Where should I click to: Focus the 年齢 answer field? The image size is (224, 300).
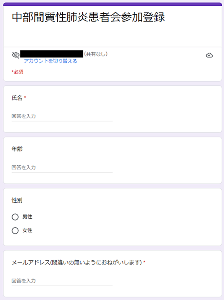(x=62, y=168)
